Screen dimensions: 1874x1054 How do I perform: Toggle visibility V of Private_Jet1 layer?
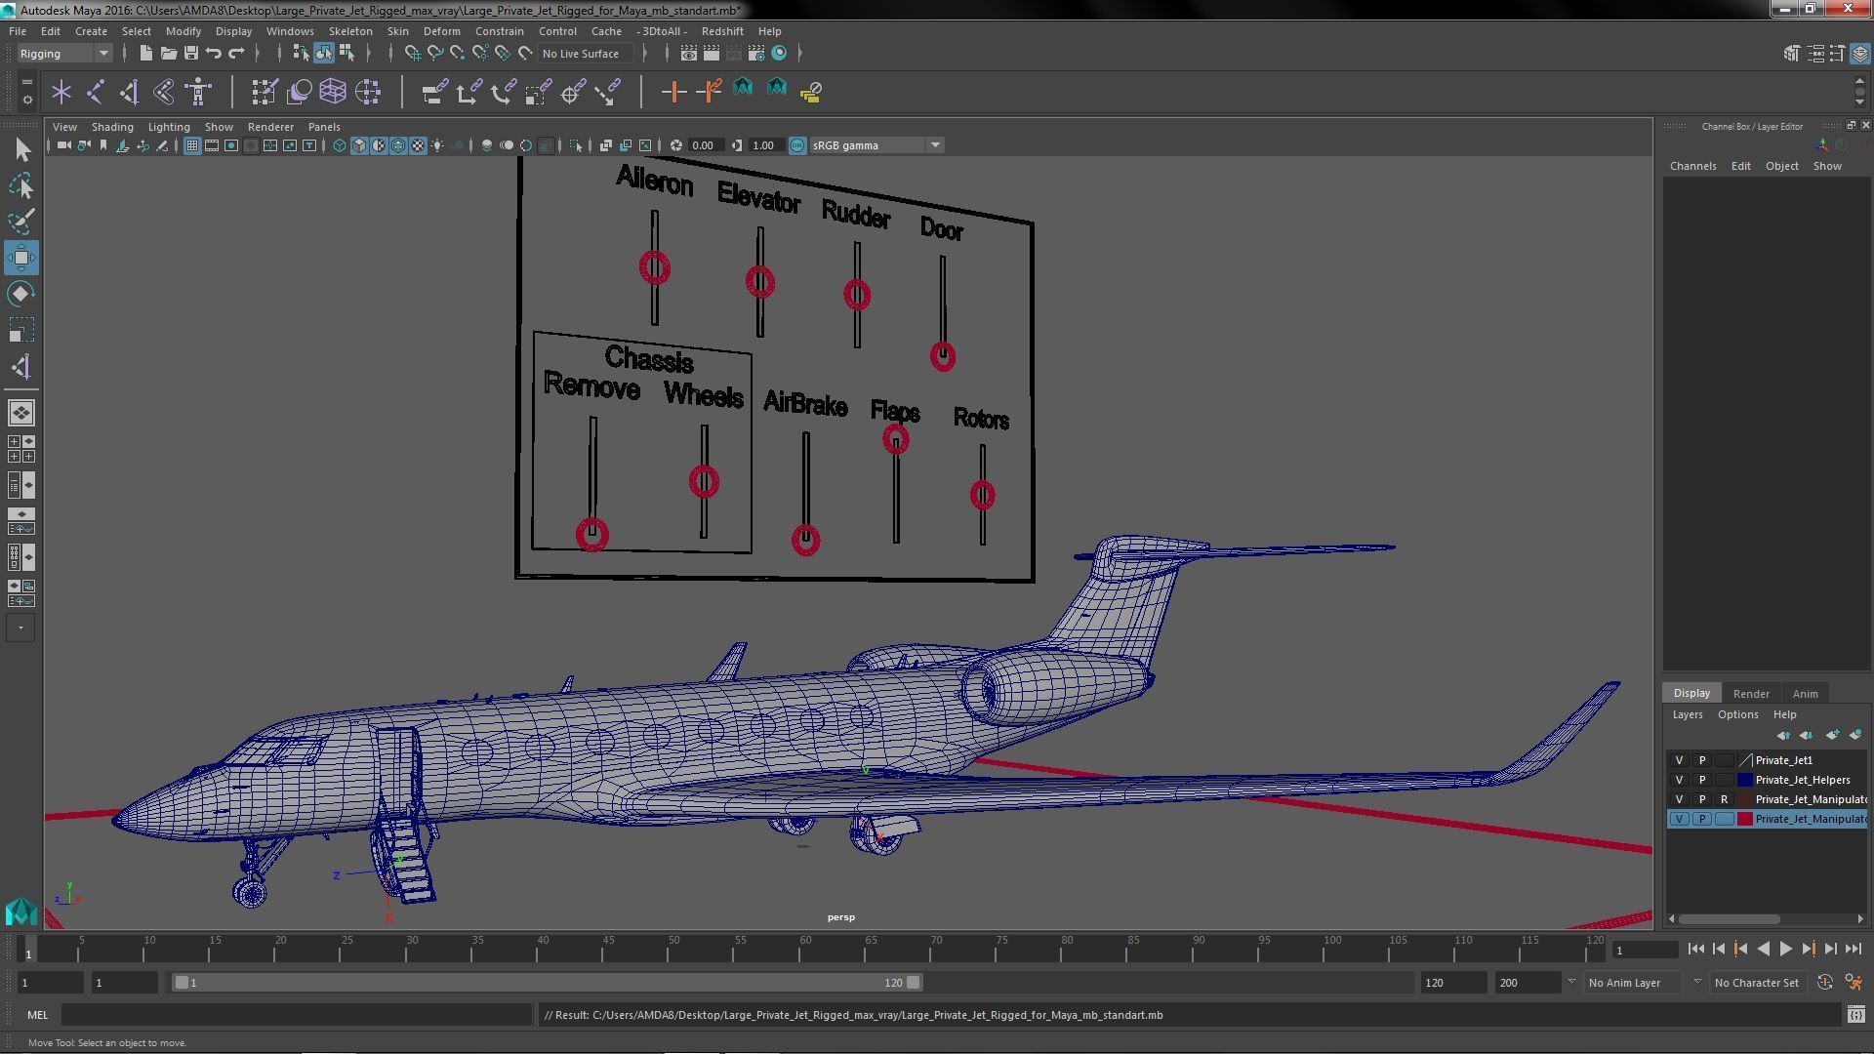(x=1679, y=760)
